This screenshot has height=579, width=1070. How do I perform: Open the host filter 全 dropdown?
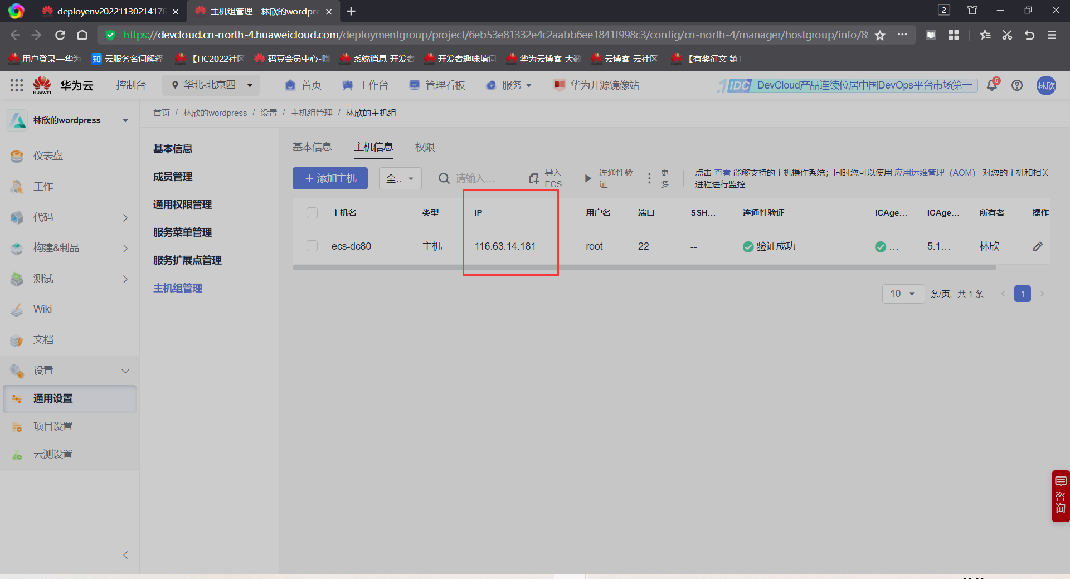pos(400,178)
